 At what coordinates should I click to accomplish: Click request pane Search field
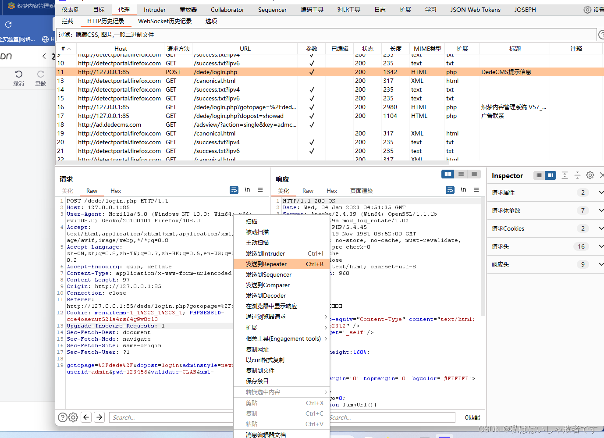(x=171, y=417)
